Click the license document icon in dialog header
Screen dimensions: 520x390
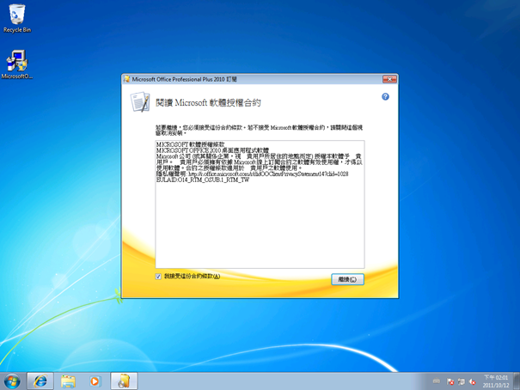[x=140, y=101]
